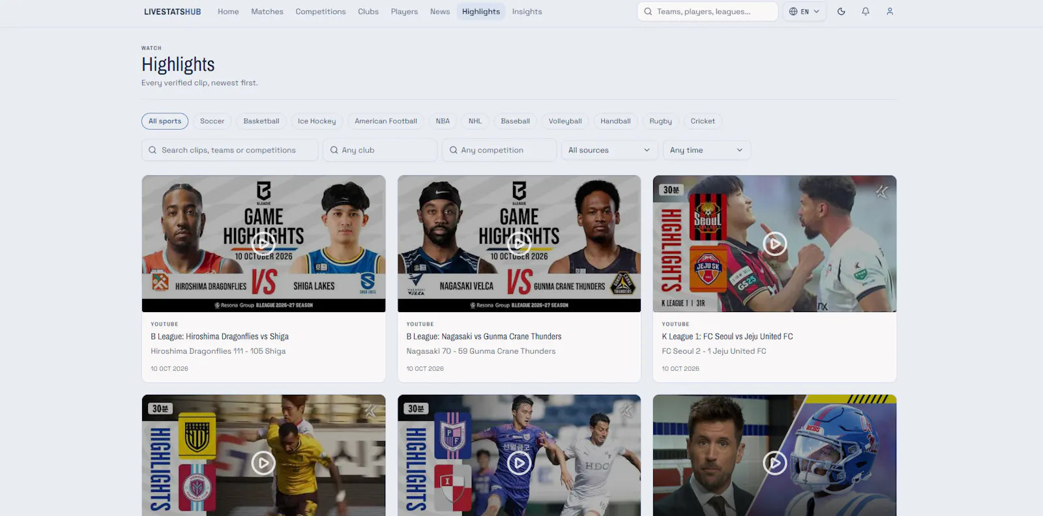Toggle dark mode with the moon icon
Image resolution: width=1043 pixels, height=516 pixels.
click(841, 12)
